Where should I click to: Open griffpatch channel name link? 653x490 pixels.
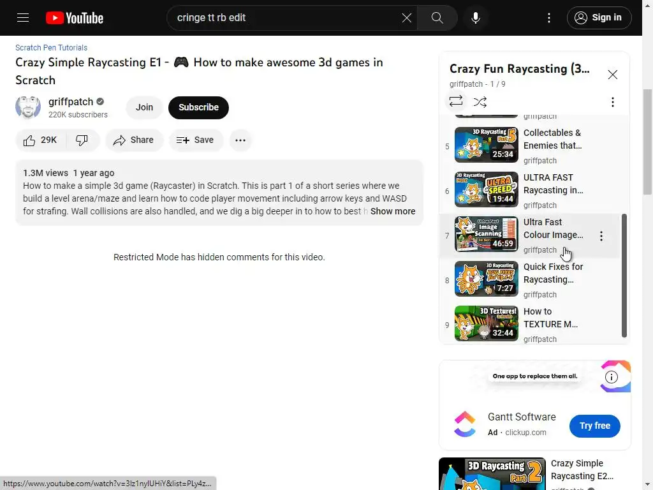(71, 101)
